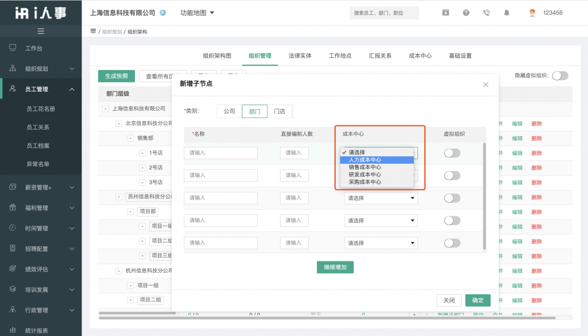Click the 工作台 sidebar icon
The height and width of the screenshot is (336, 588).
coord(13,48)
